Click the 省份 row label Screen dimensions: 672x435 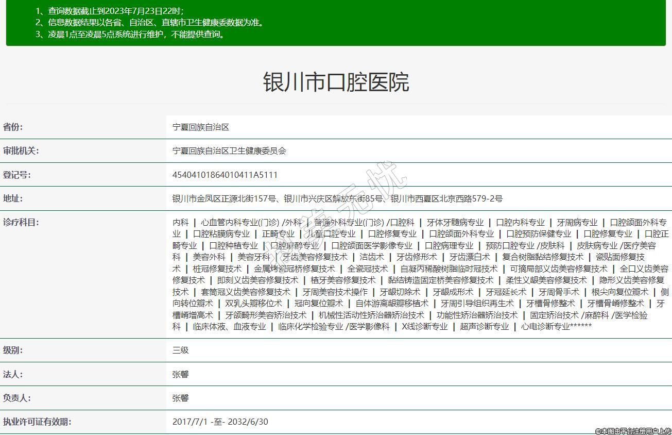click(13, 127)
